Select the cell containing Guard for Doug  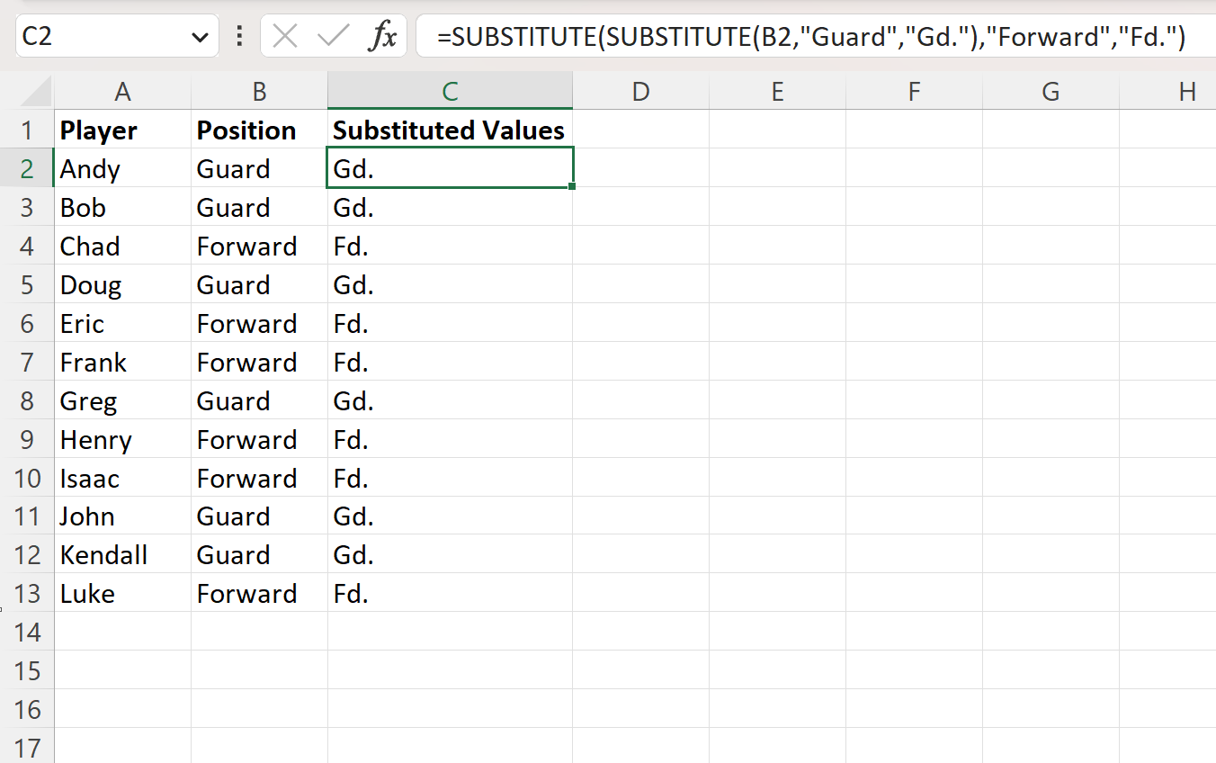point(257,284)
